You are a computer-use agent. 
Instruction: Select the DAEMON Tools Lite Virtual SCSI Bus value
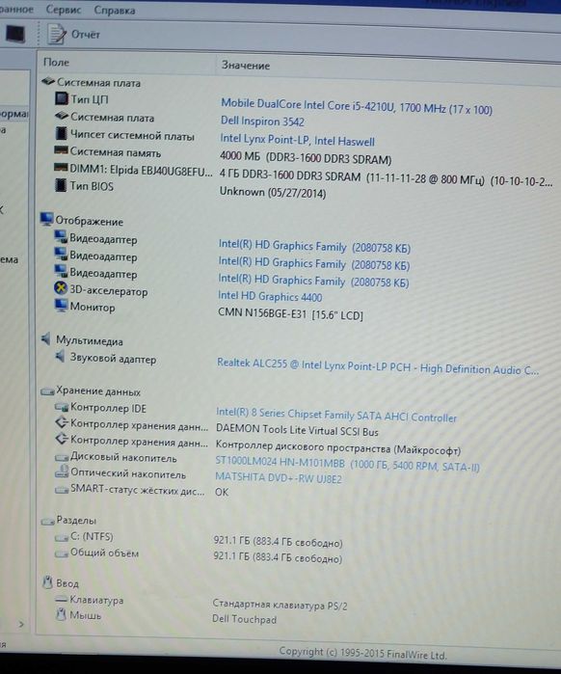point(297,431)
